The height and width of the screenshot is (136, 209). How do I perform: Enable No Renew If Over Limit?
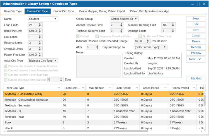tap(140, 36)
